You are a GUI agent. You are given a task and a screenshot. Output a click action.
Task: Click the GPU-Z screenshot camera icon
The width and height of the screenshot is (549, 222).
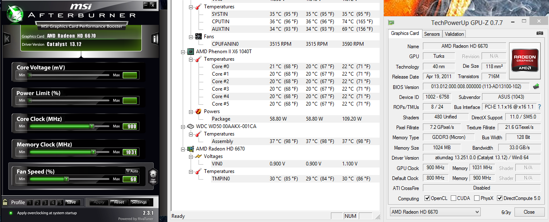tap(539, 33)
